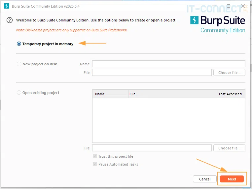252x189 pixels.
Task: Click the Disk-based projects note text
Action: click(x=72, y=30)
